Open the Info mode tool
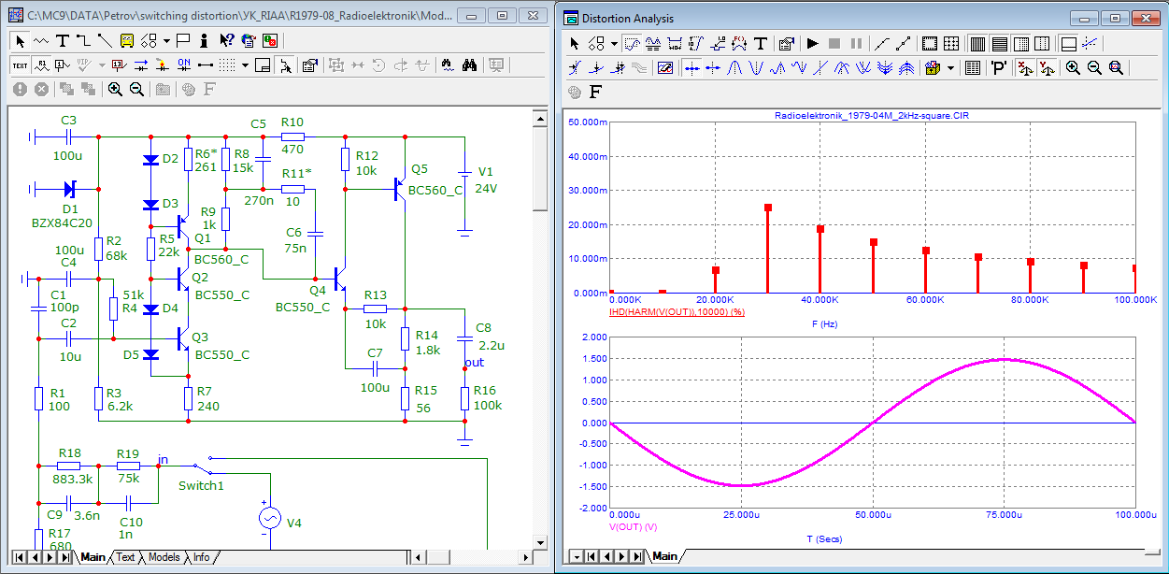 pyautogui.click(x=203, y=40)
